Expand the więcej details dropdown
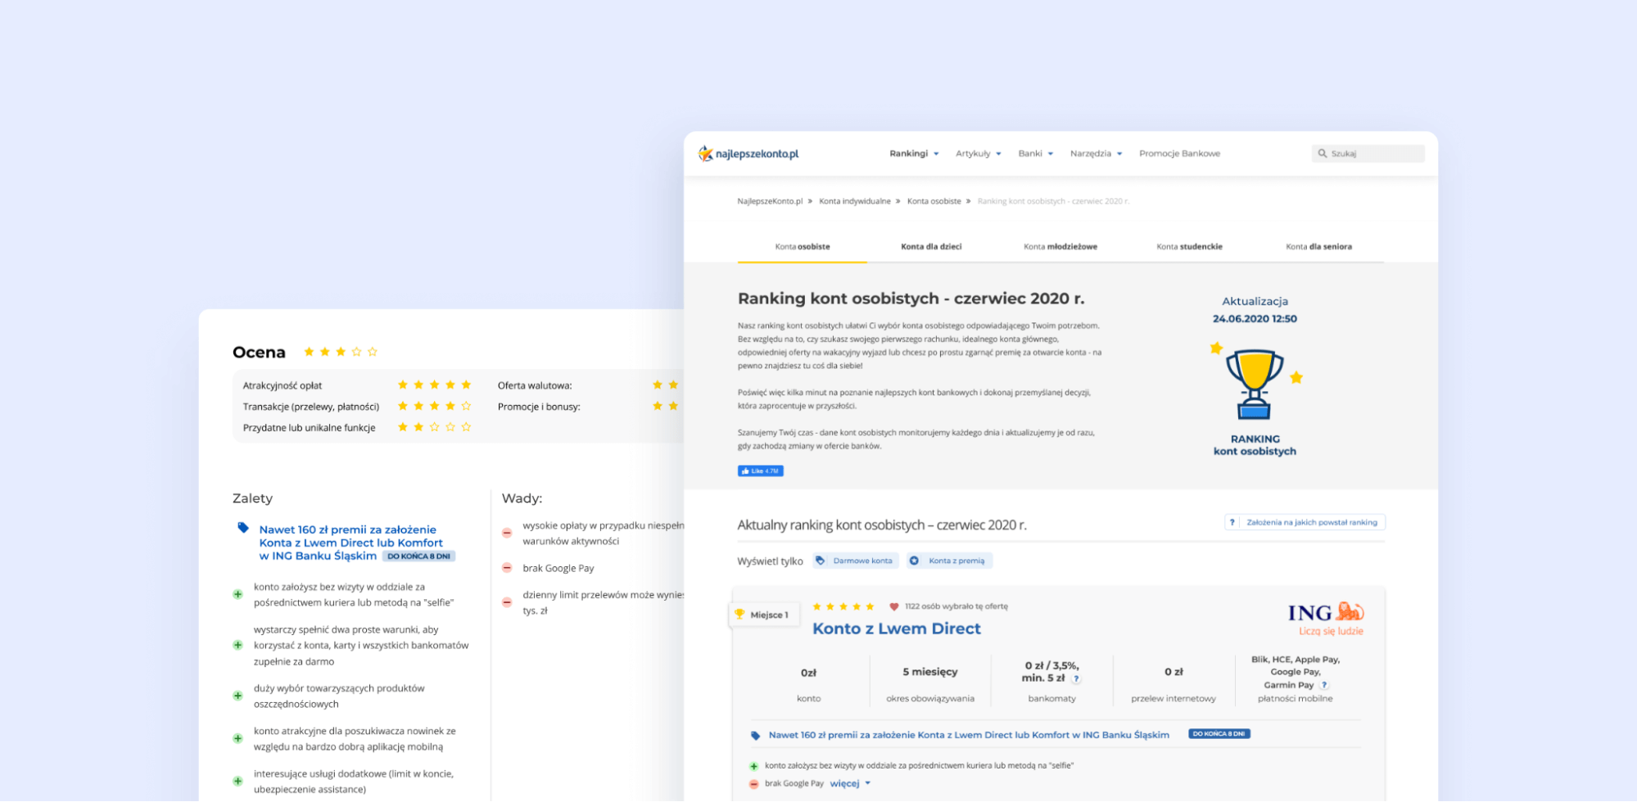Screen dimensions: 1637x802 coord(850,784)
